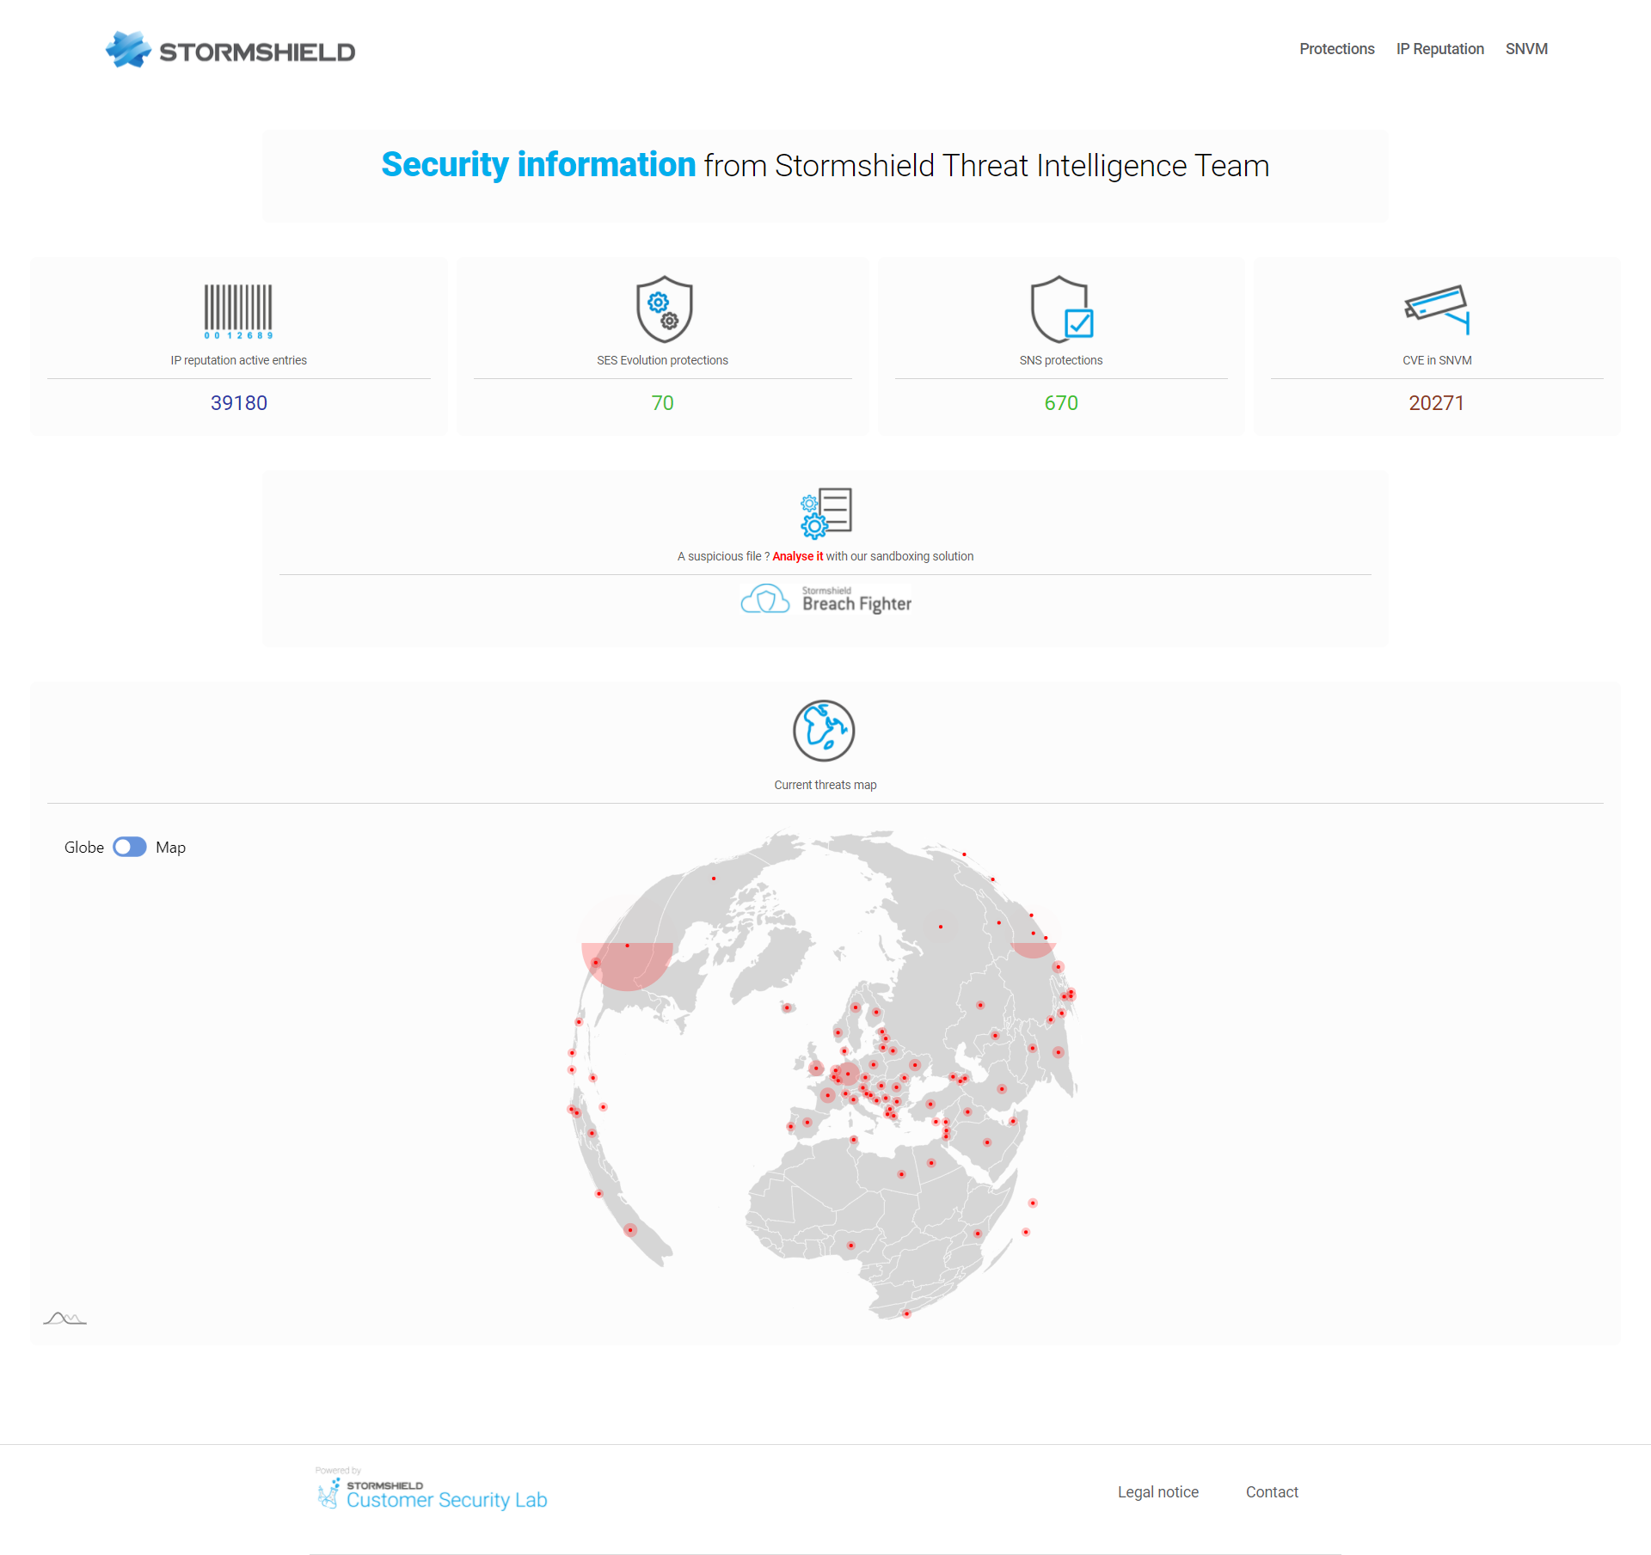Image resolution: width=1651 pixels, height=1555 pixels.
Task: Click the Current threats map globe icon
Action: 824,731
